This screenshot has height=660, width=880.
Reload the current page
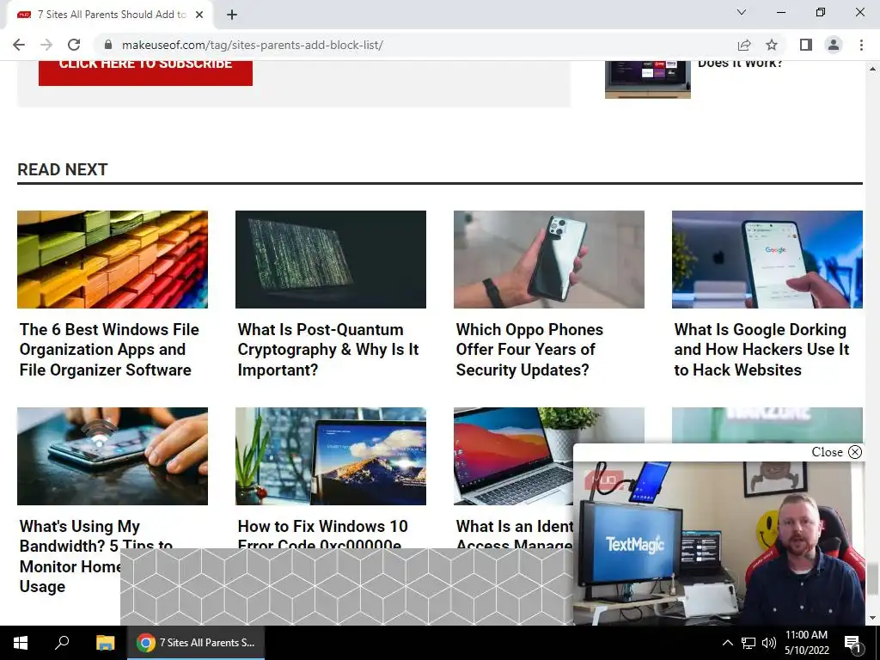click(x=74, y=45)
